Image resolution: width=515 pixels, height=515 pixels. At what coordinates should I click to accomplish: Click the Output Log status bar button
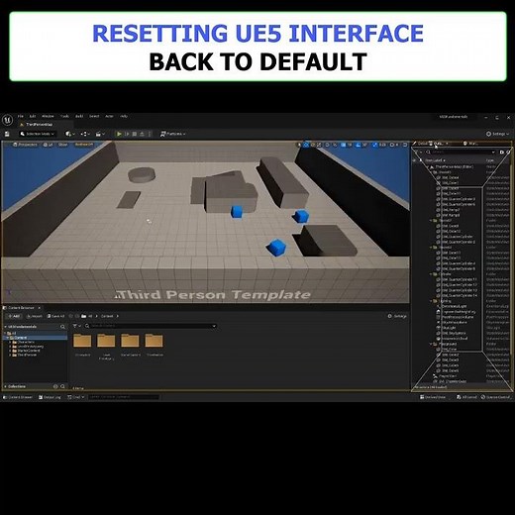50,397
